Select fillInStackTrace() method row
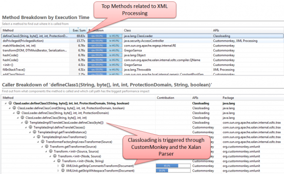The width and height of the screenshot is (284, 174). pyautogui.click(x=142, y=70)
